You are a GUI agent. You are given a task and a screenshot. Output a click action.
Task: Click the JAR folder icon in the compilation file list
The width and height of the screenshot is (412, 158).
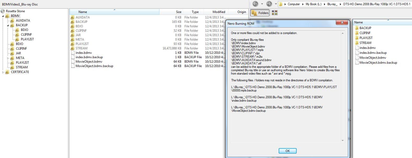(x=73, y=35)
